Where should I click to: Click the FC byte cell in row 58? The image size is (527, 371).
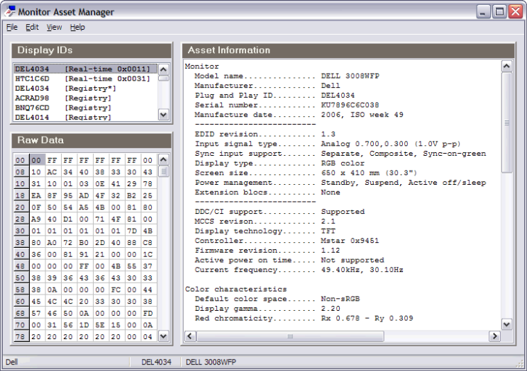(x=116, y=290)
